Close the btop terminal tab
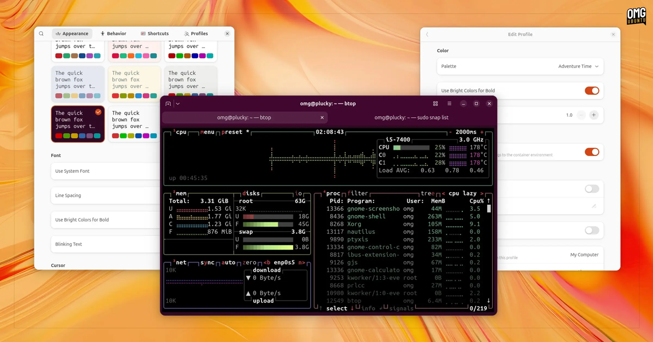 pos(322,118)
